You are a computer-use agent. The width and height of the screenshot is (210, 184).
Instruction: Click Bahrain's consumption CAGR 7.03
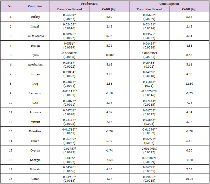point(189,169)
